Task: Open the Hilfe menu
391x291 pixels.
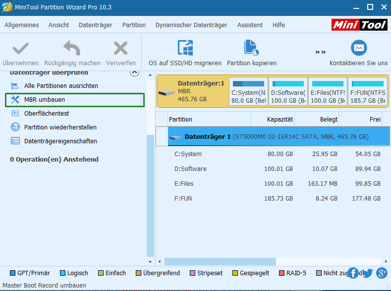Action: 279,25
